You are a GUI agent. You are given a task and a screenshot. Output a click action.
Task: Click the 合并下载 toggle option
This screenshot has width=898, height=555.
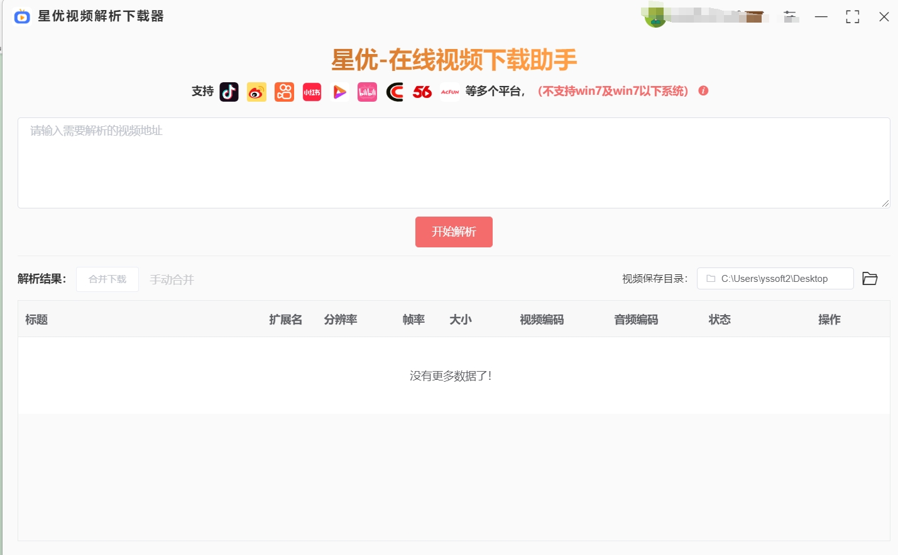tap(107, 279)
